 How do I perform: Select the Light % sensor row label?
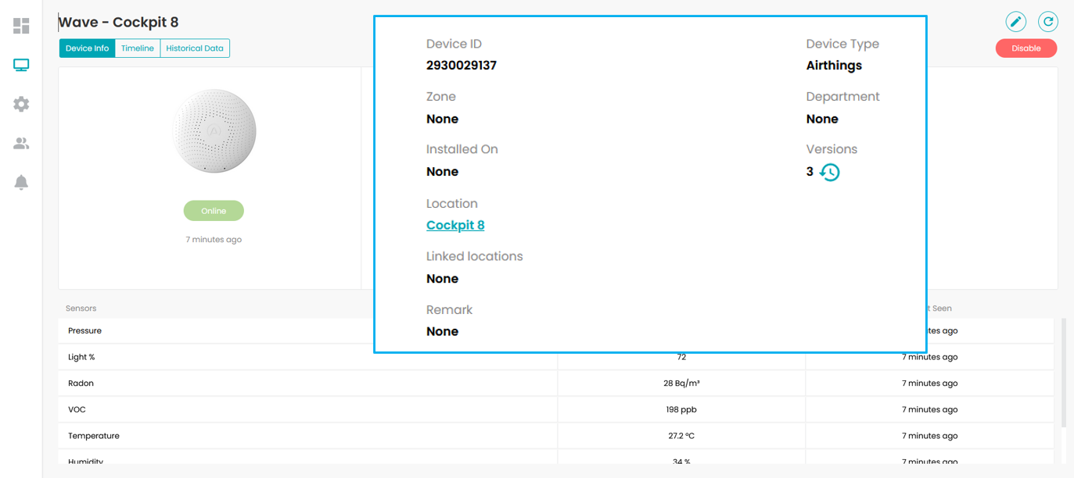coord(81,357)
